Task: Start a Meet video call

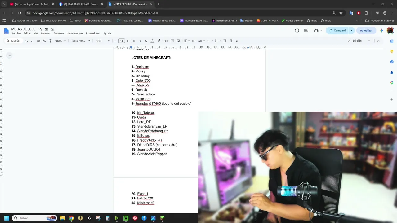Action: [x=316, y=31]
